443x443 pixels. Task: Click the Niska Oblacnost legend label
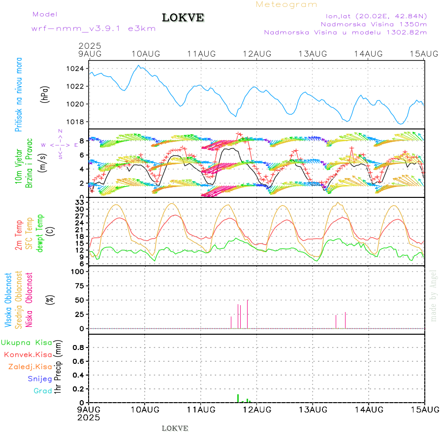click(x=30, y=300)
